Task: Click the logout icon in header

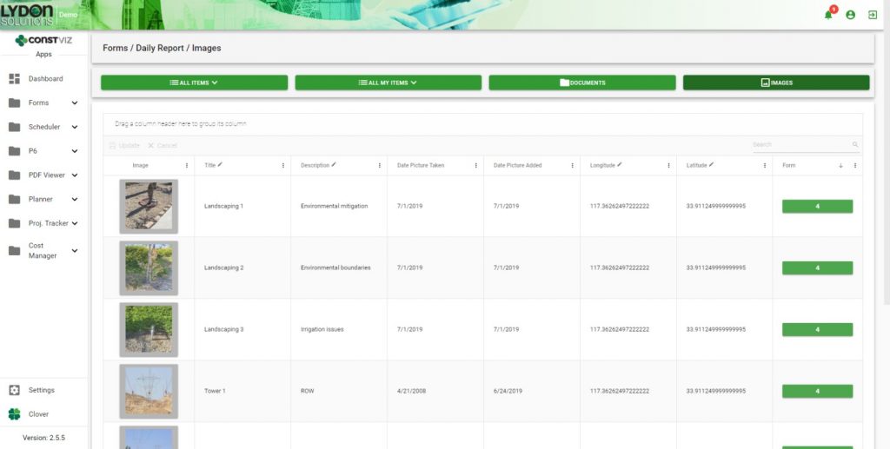Action: (872, 15)
